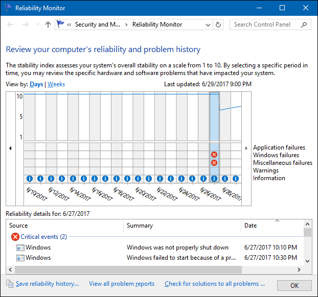Click View all problem reports
The height and width of the screenshot is (297, 318).
(x=122, y=284)
